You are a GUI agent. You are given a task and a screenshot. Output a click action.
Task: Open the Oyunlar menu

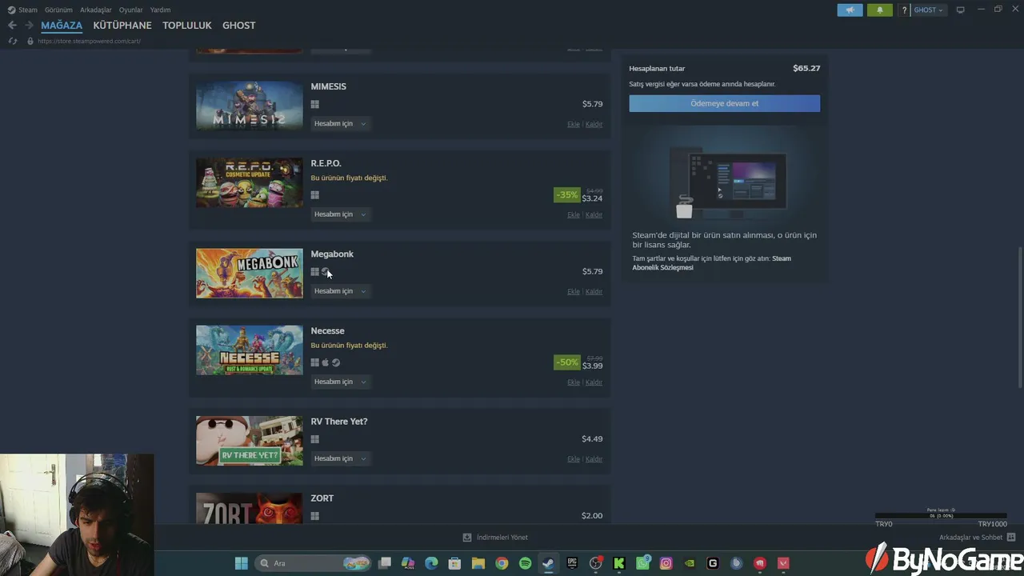(x=131, y=10)
